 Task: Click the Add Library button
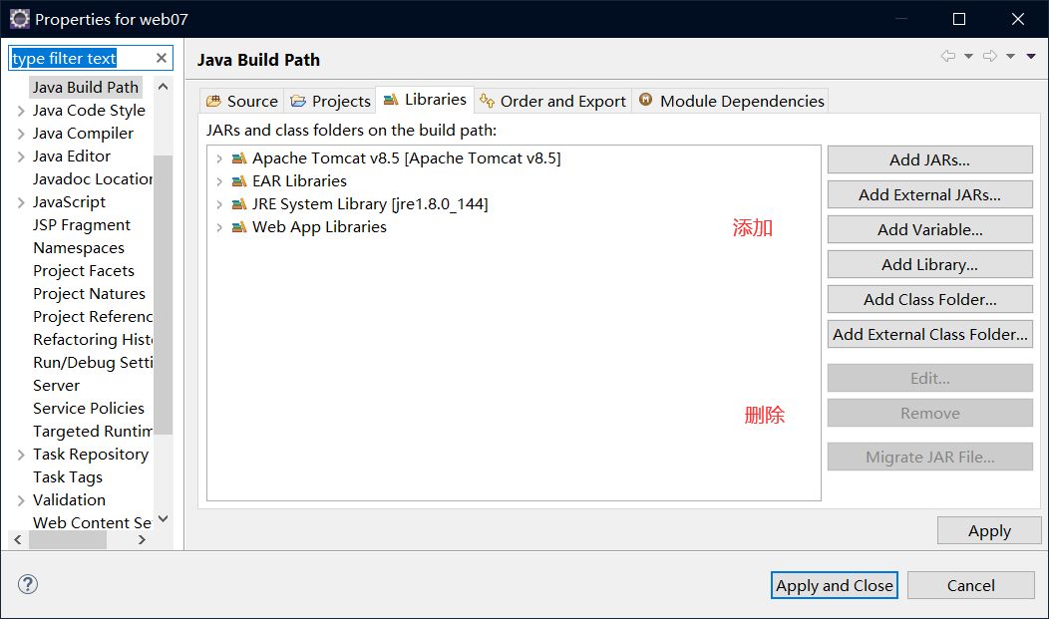(929, 264)
